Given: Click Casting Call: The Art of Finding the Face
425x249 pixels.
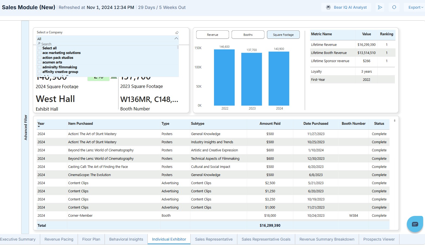Looking at the screenshot, I should tap(98, 167).
